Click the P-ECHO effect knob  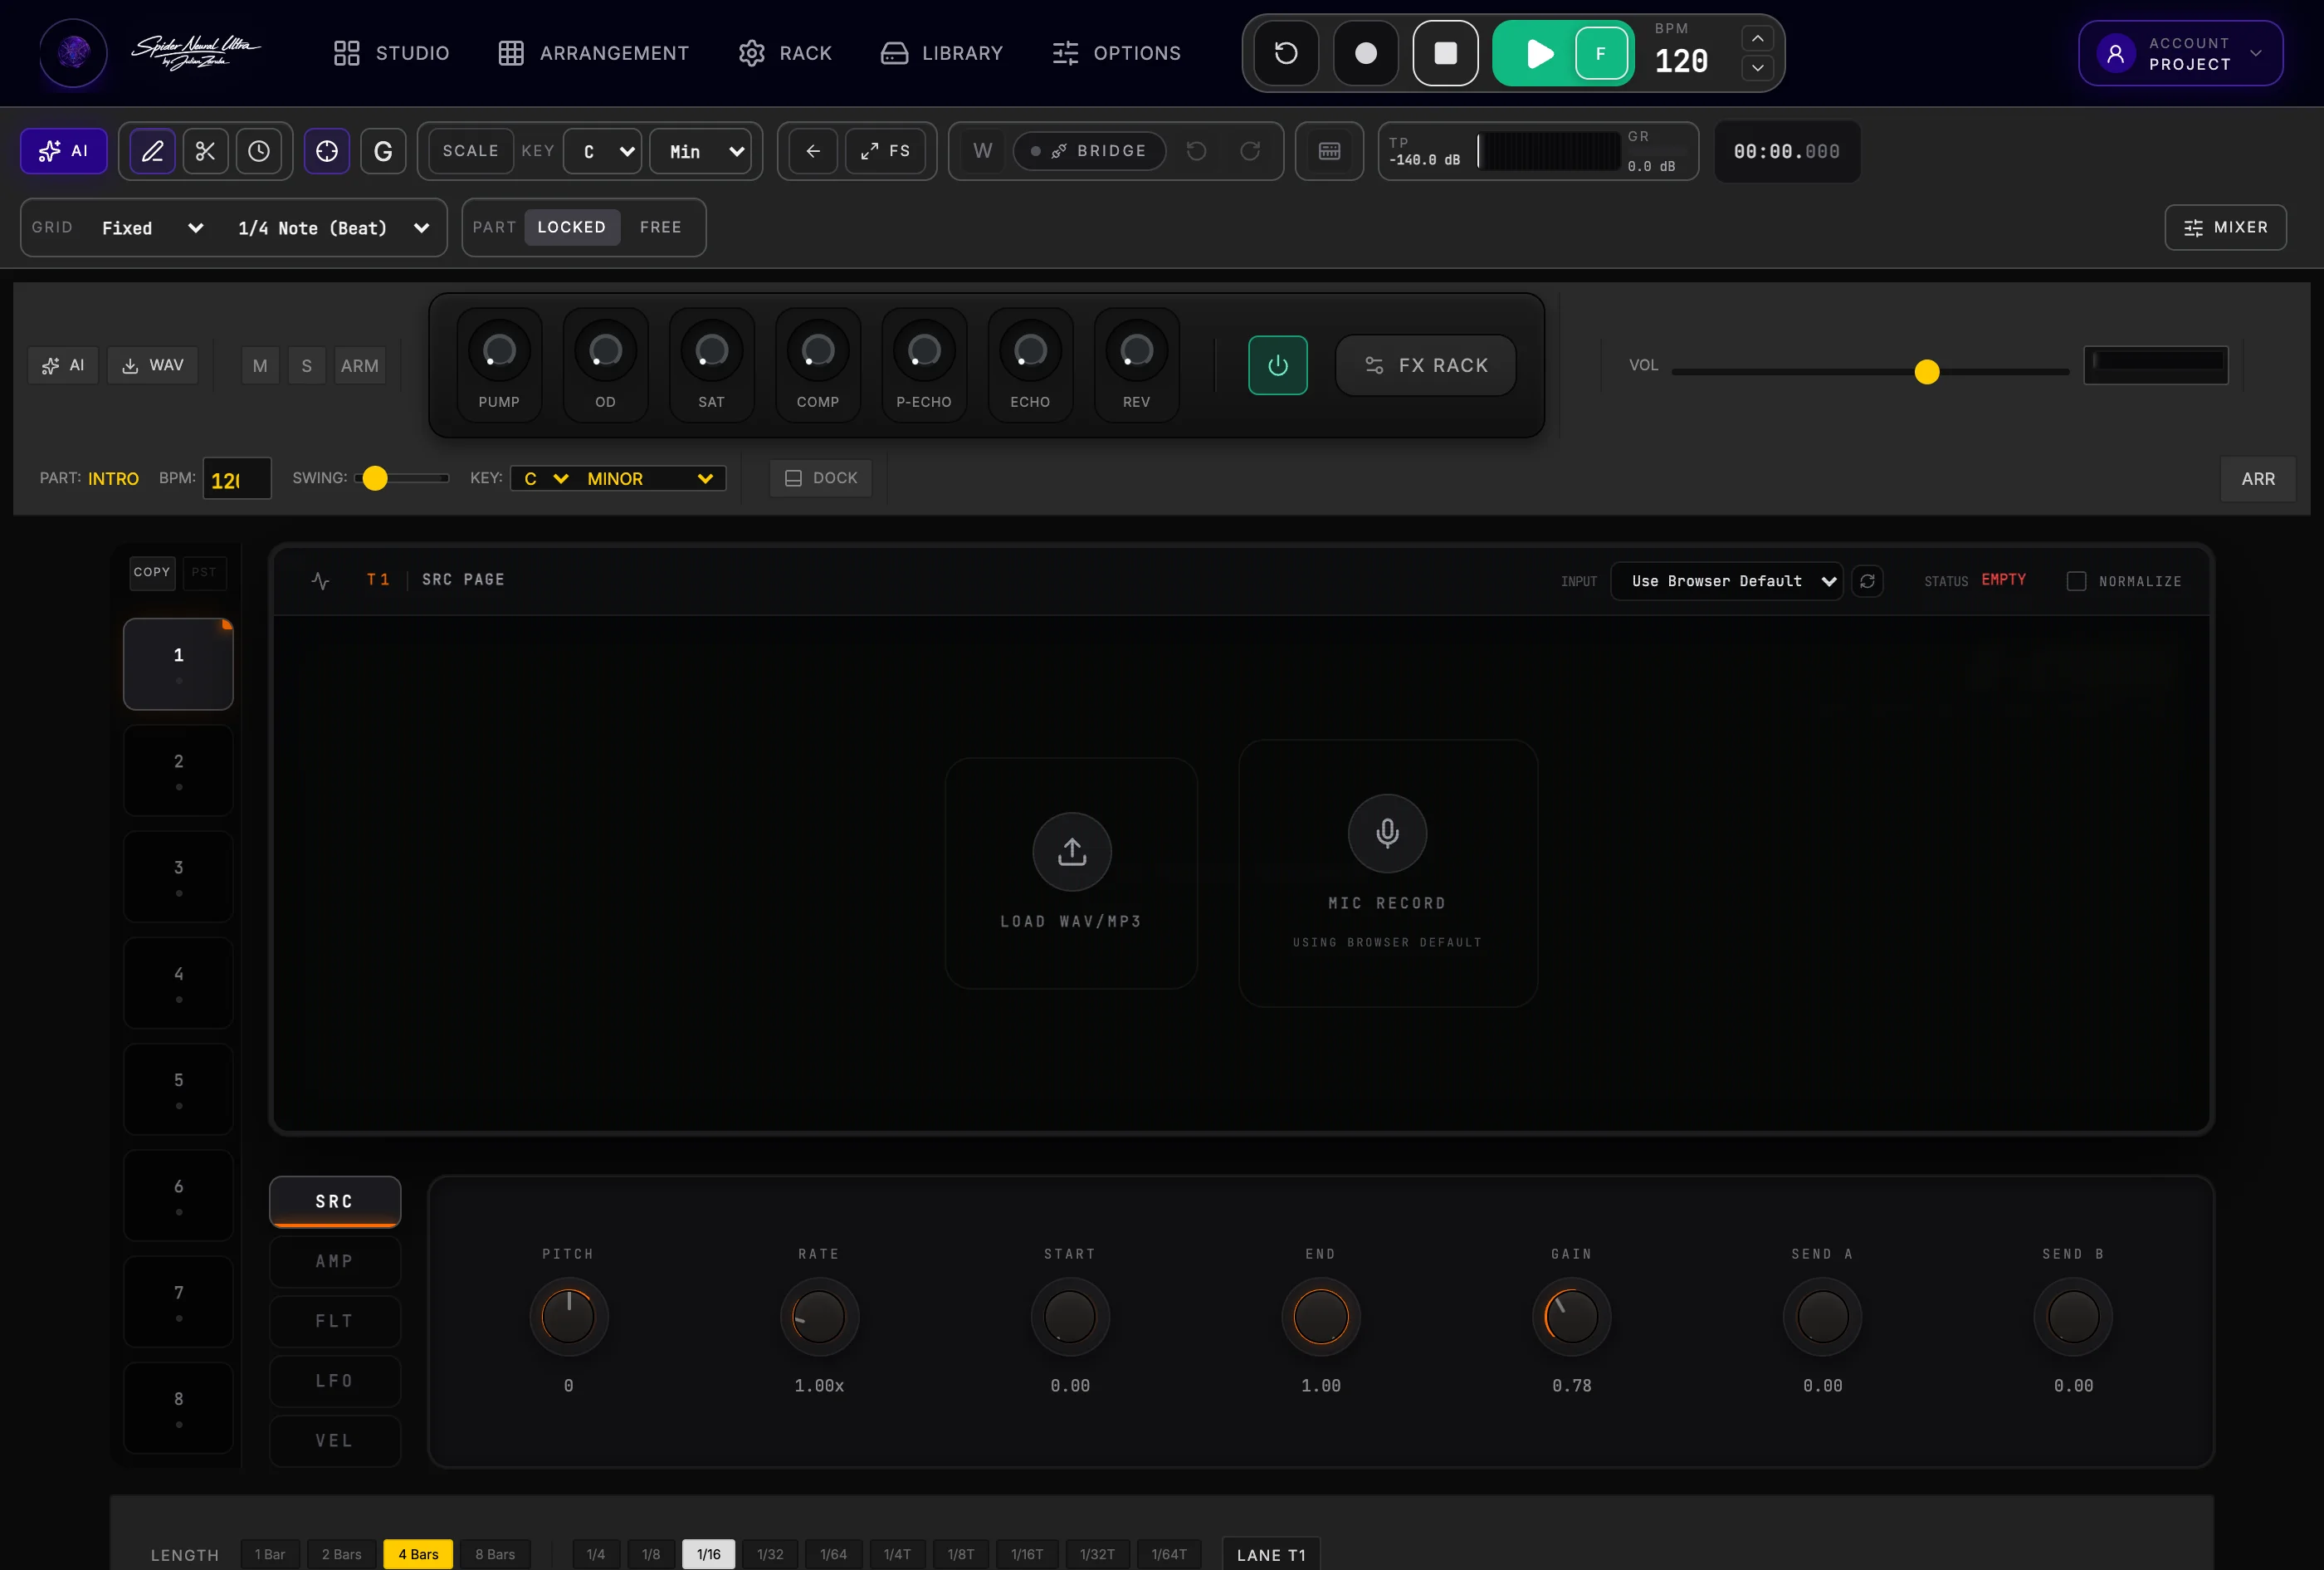click(x=924, y=351)
